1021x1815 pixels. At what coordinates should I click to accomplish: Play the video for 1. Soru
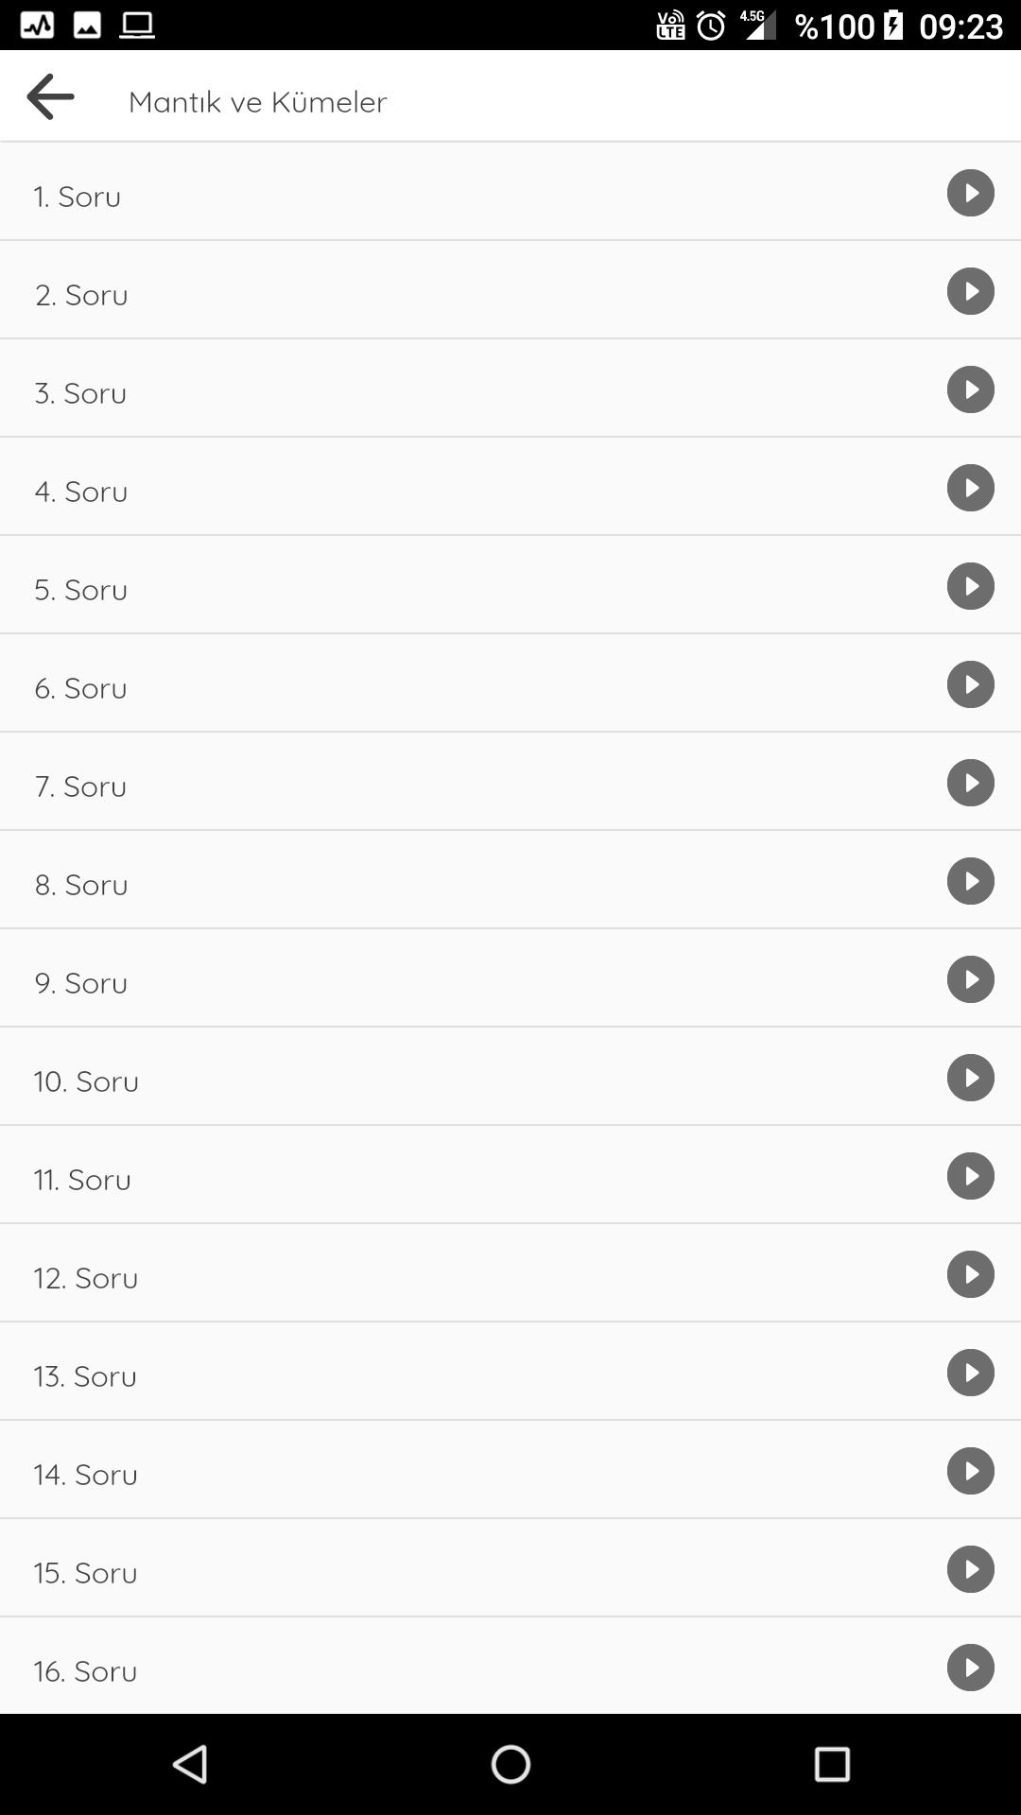[x=971, y=193]
